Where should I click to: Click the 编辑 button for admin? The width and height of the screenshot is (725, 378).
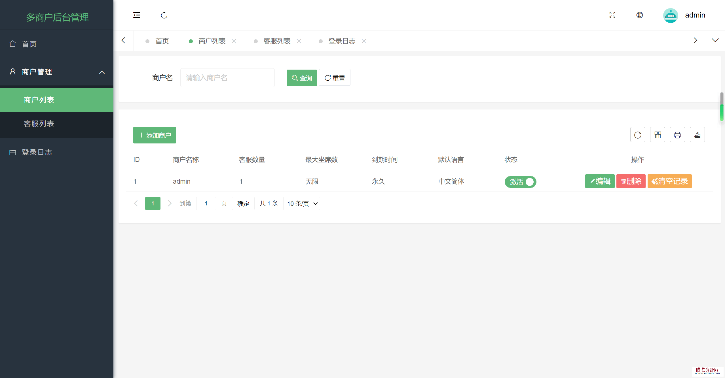click(x=600, y=181)
